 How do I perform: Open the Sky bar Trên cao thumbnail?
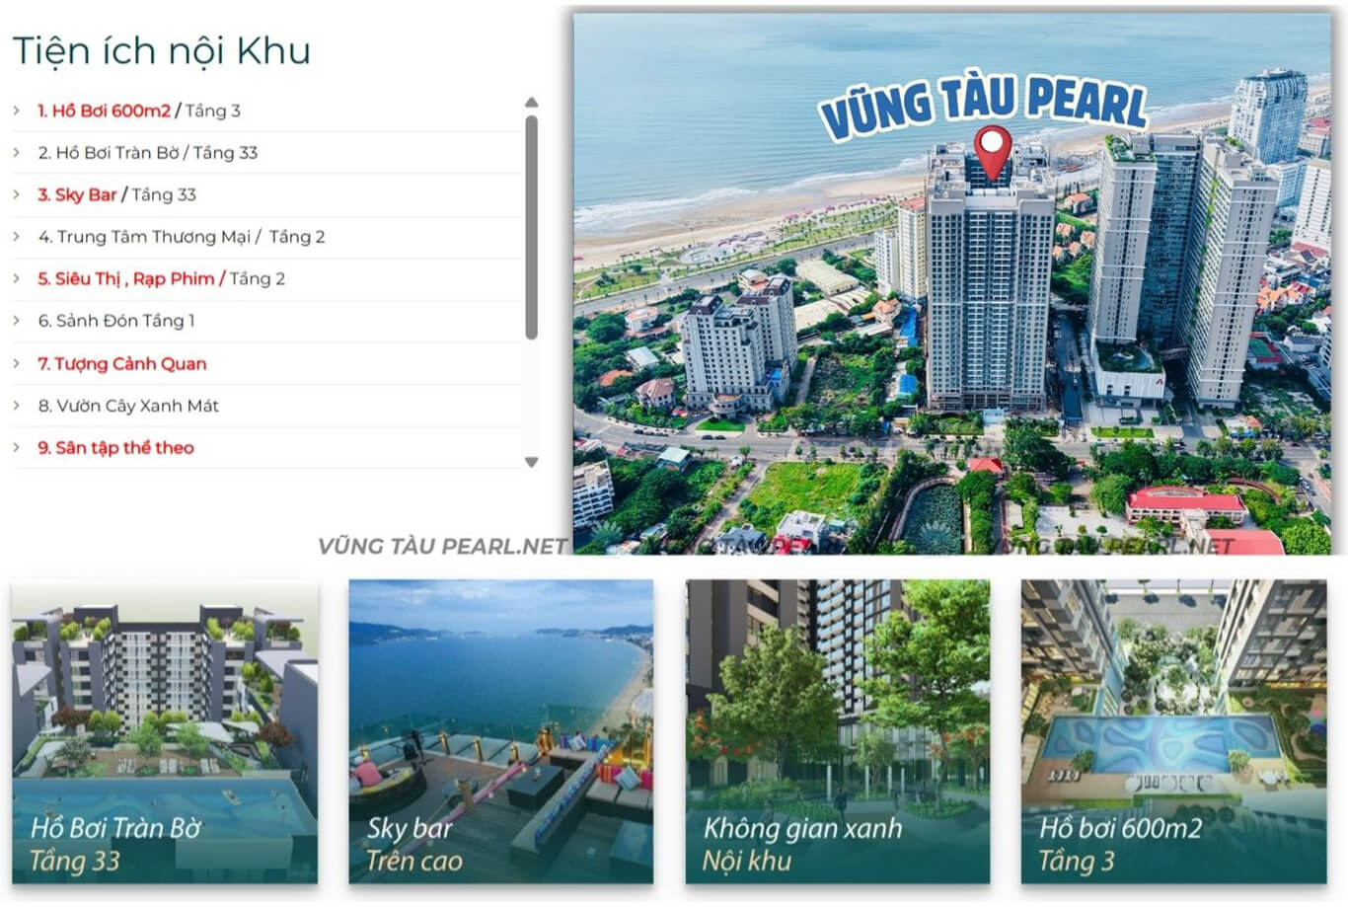pyautogui.click(x=501, y=731)
